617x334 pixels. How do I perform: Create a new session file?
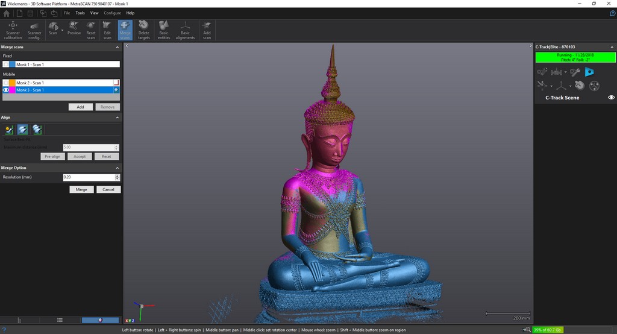(19, 13)
